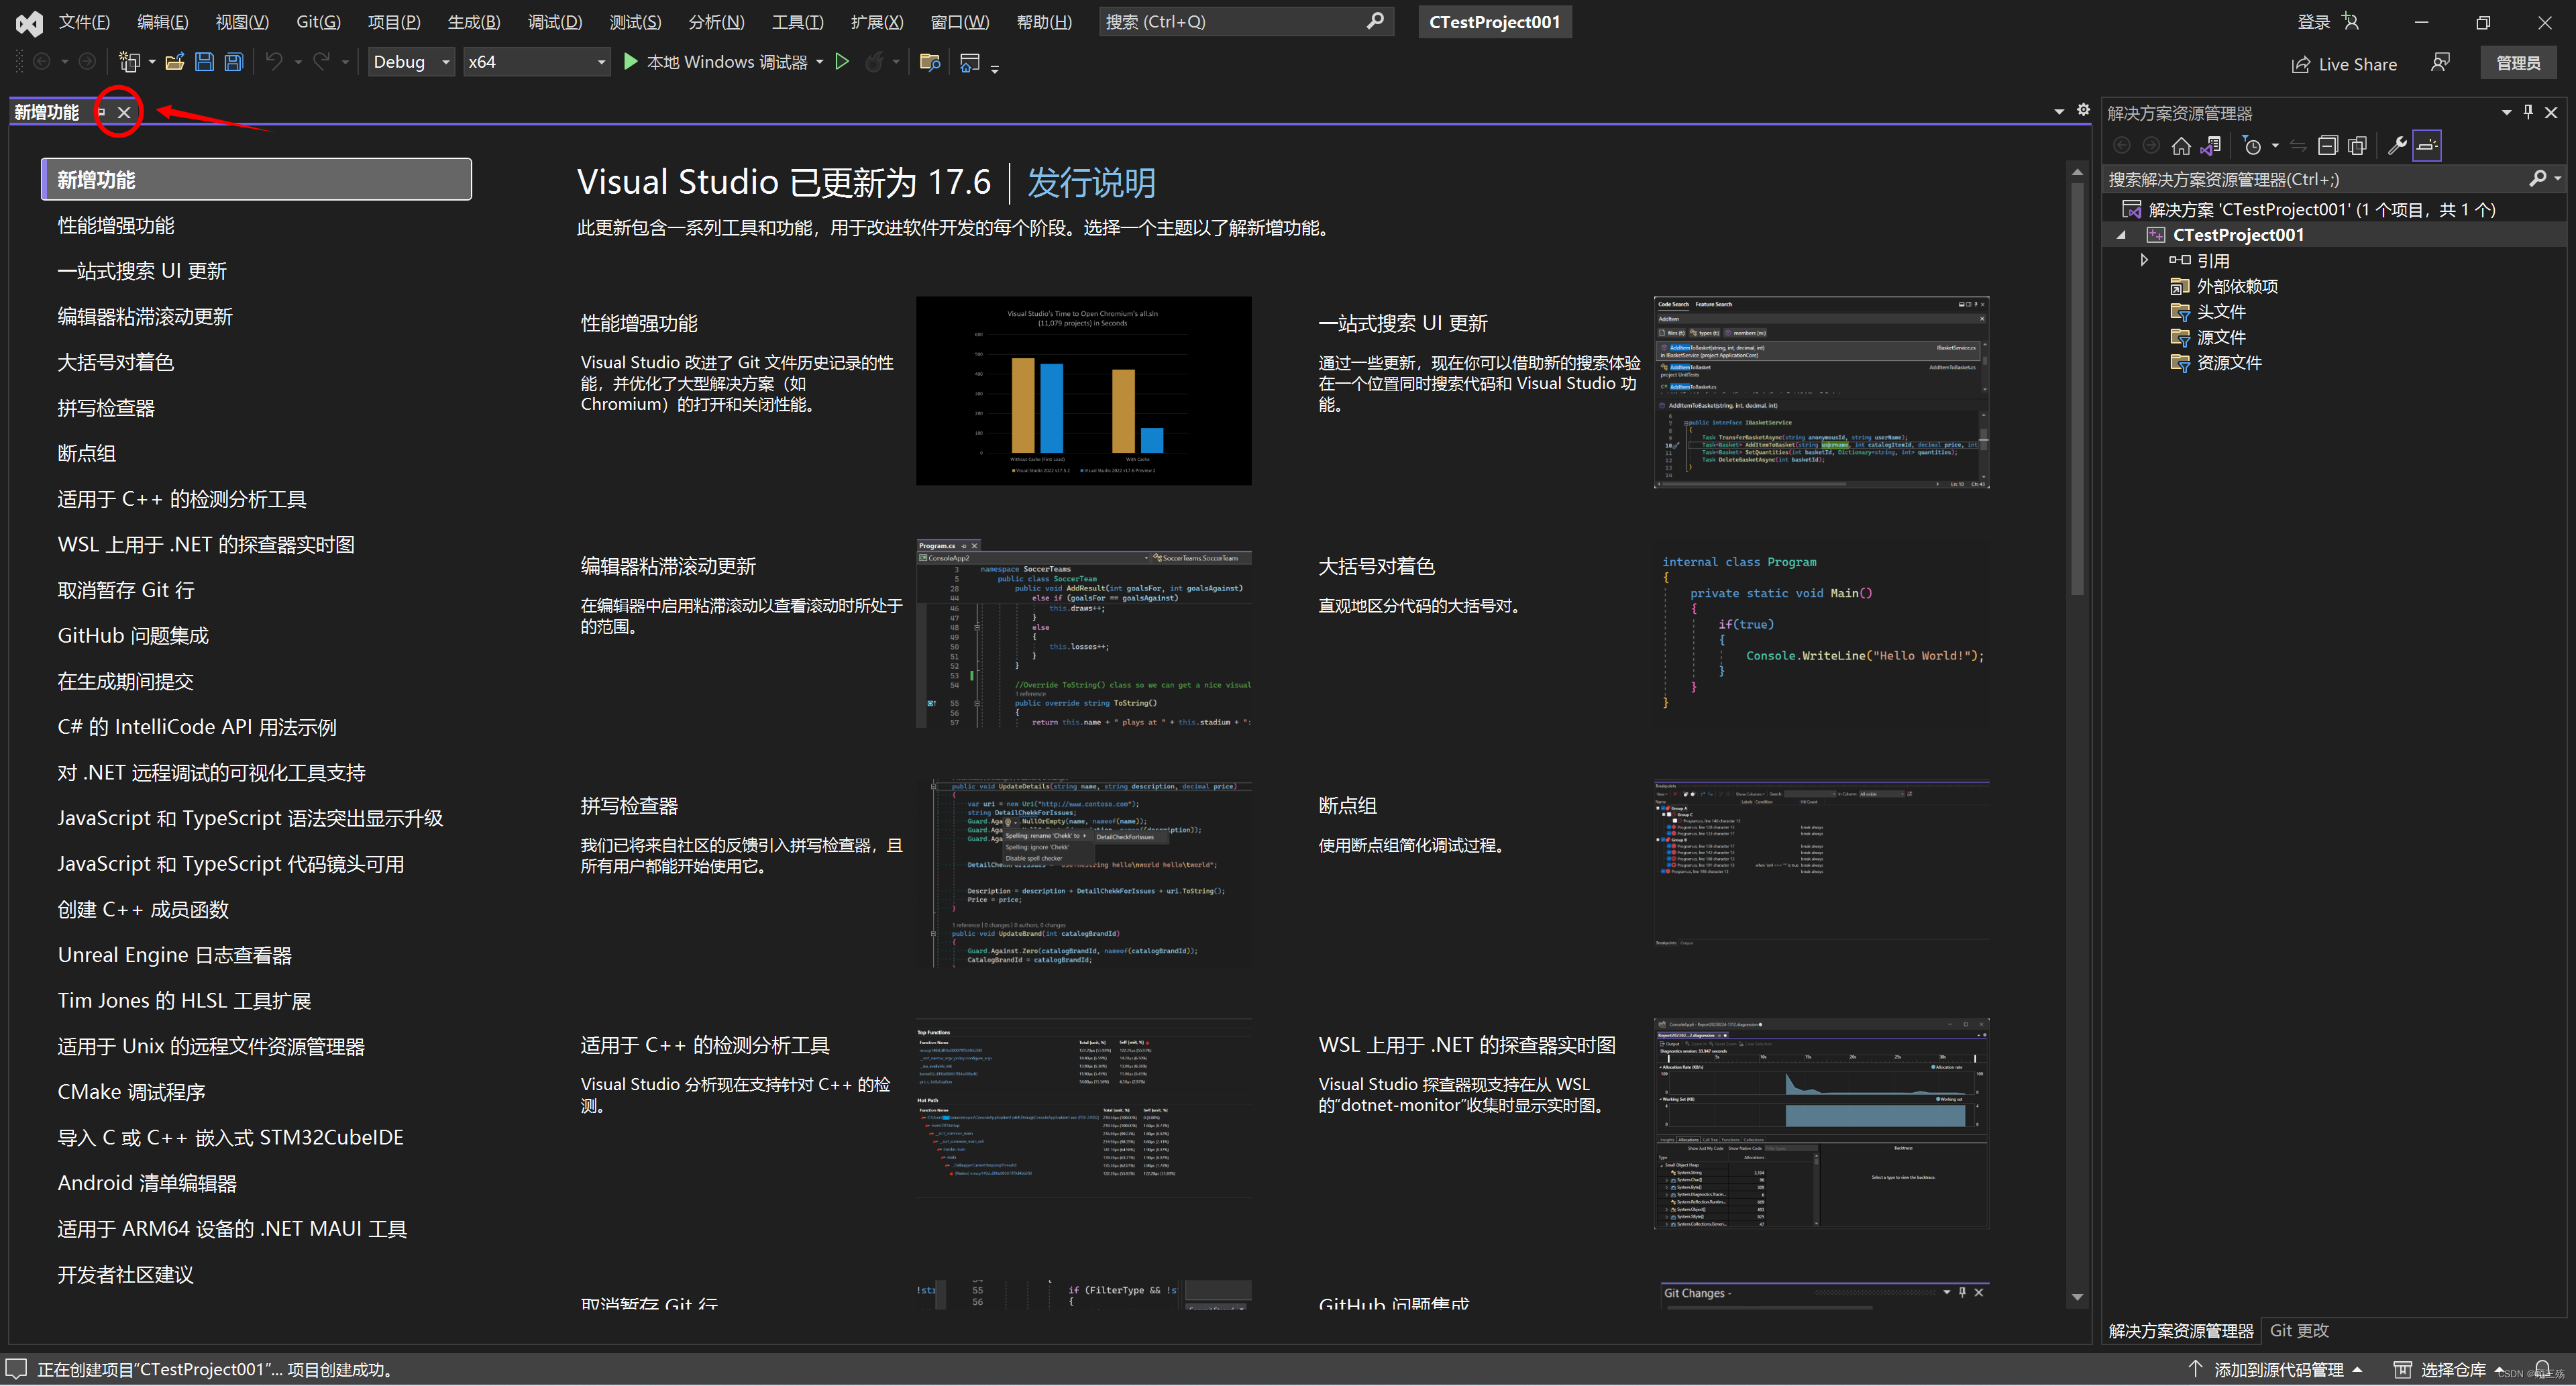
Task: Click the status bar output window icon
Action: (x=16, y=1369)
